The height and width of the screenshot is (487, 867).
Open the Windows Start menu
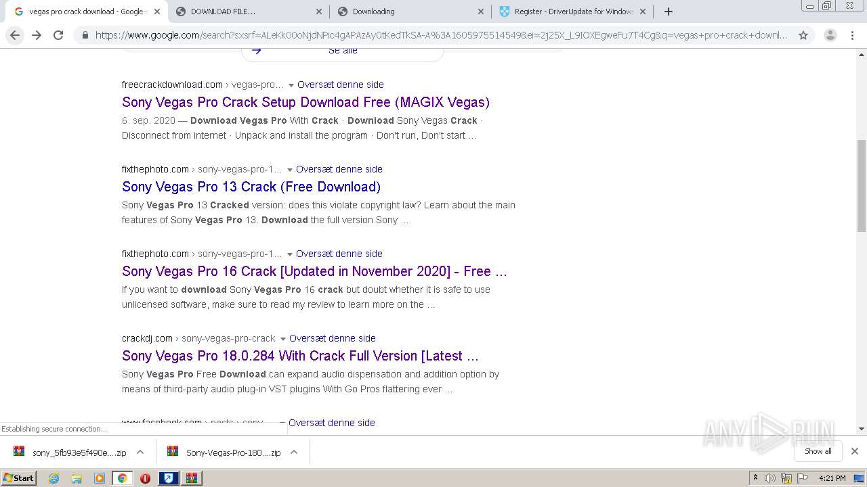pos(19,478)
